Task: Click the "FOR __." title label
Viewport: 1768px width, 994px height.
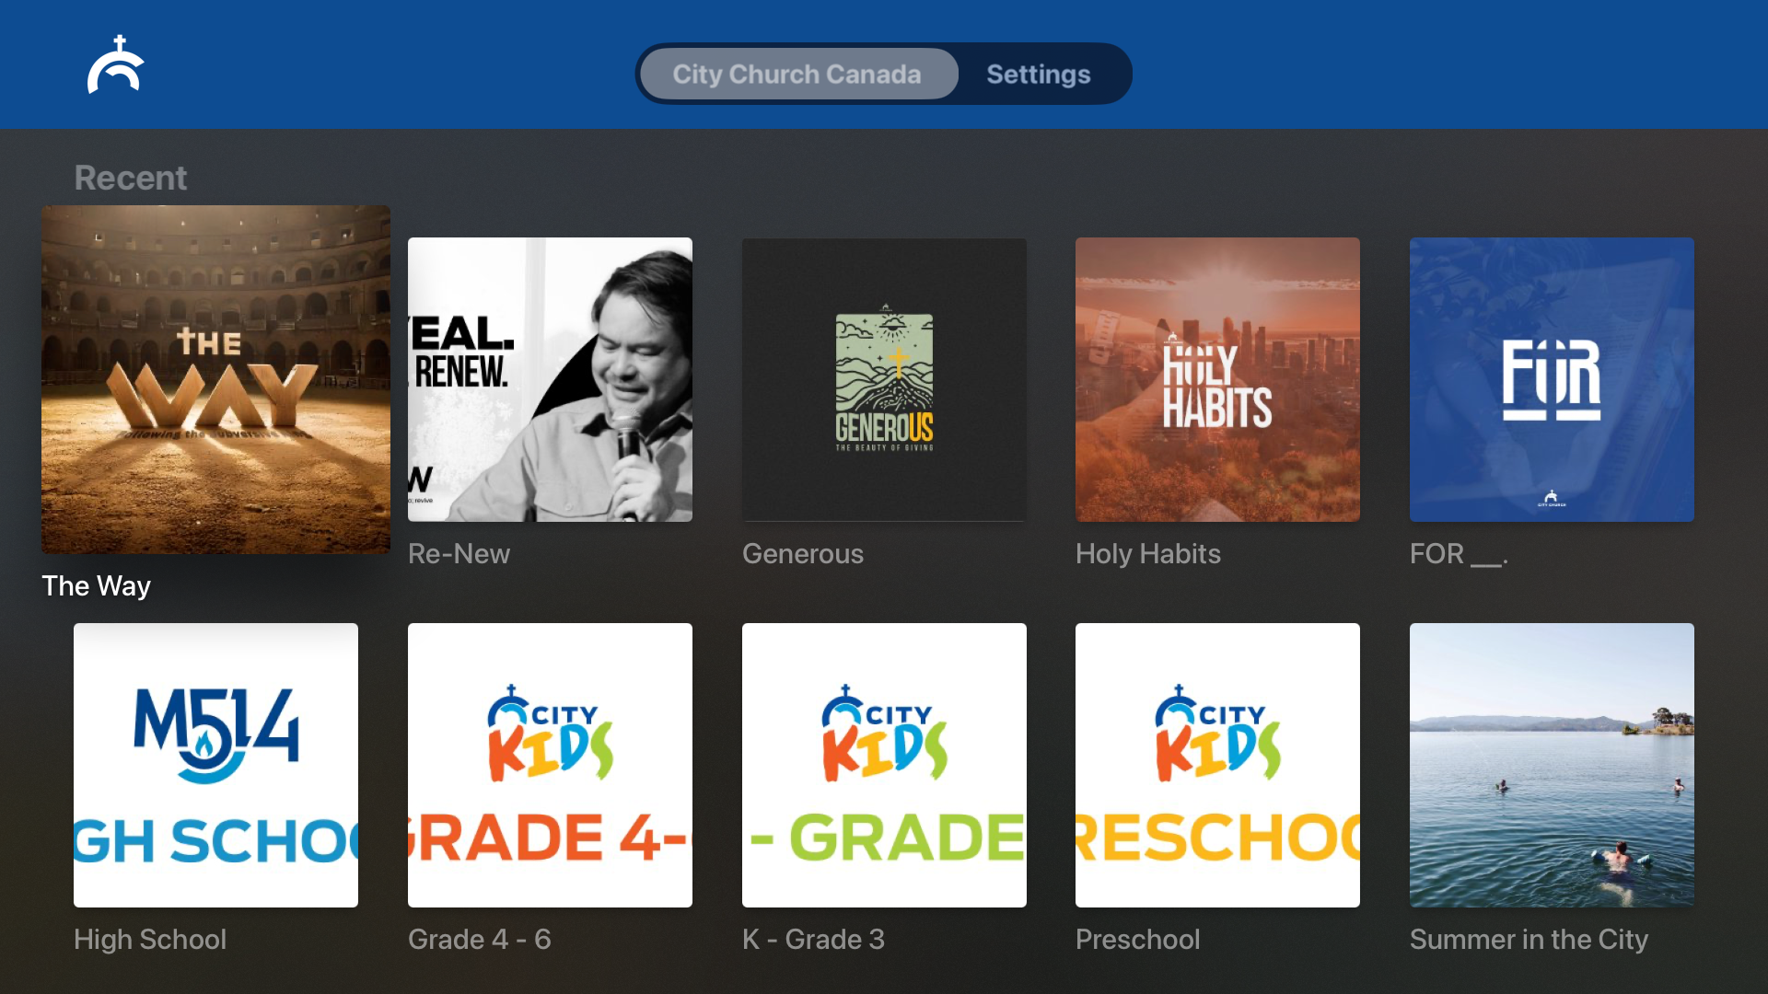Action: (x=1459, y=554)
